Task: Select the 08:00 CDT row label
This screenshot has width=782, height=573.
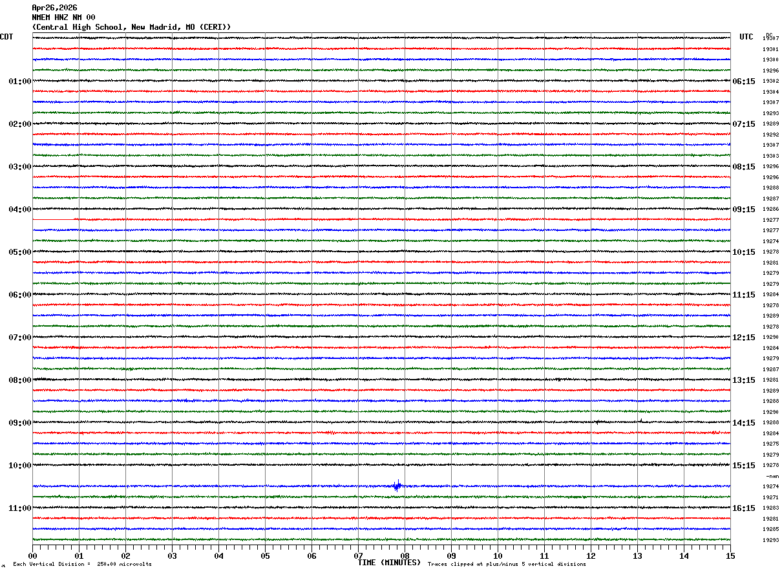Action: (20, 380)
